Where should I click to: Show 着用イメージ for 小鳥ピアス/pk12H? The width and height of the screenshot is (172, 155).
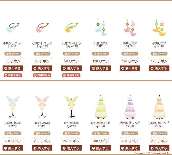(130, 53)
